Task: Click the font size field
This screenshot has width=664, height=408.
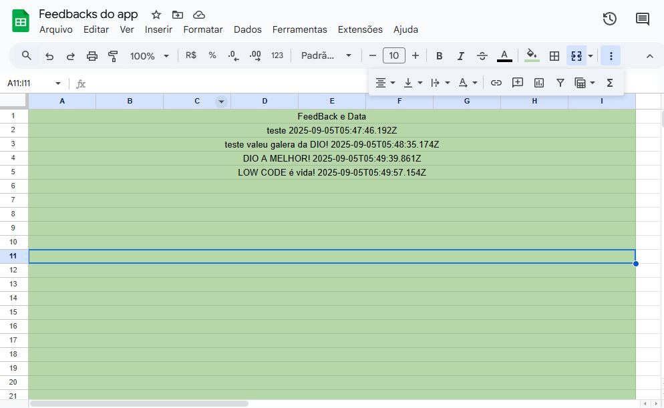Action: coord(394,55)
